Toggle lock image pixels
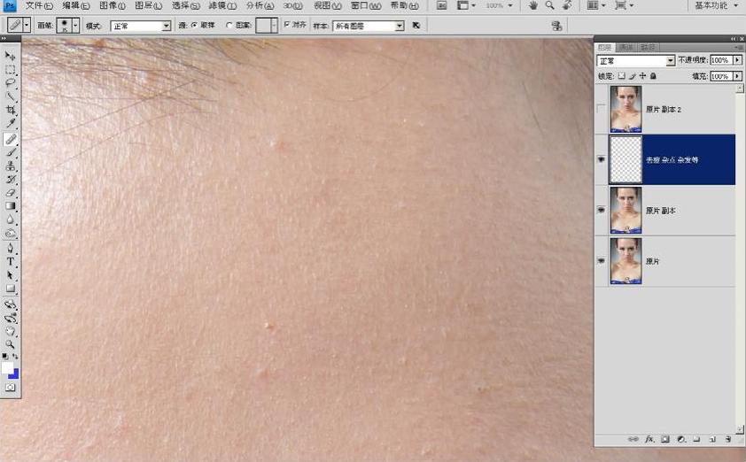 click(x=633, y=75)
